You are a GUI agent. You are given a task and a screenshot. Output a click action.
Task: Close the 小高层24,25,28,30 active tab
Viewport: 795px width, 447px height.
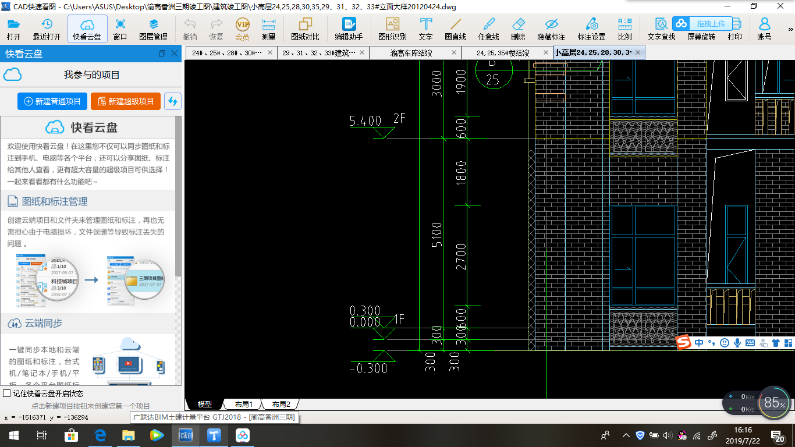coord(638,52)
